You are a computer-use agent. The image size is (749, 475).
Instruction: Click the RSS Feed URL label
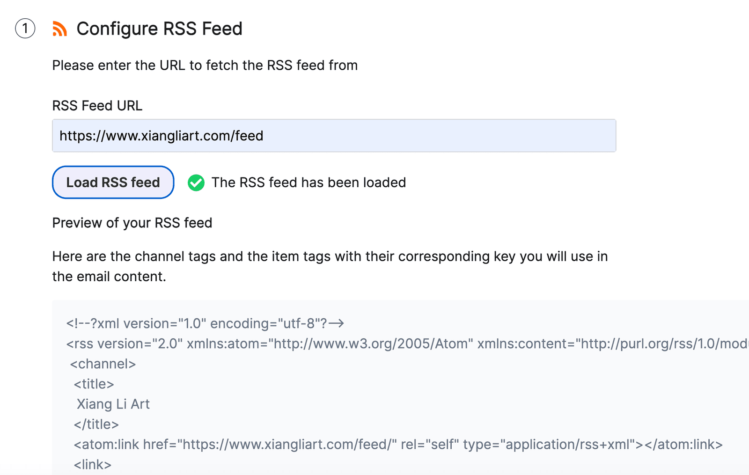point(97,106)
